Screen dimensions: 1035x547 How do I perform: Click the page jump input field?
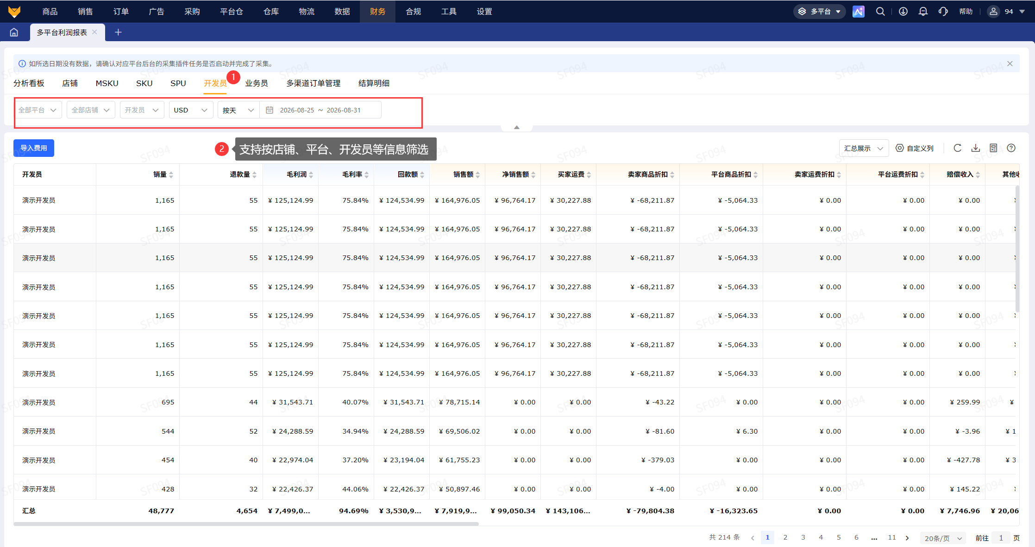(x=1001, y=538)
